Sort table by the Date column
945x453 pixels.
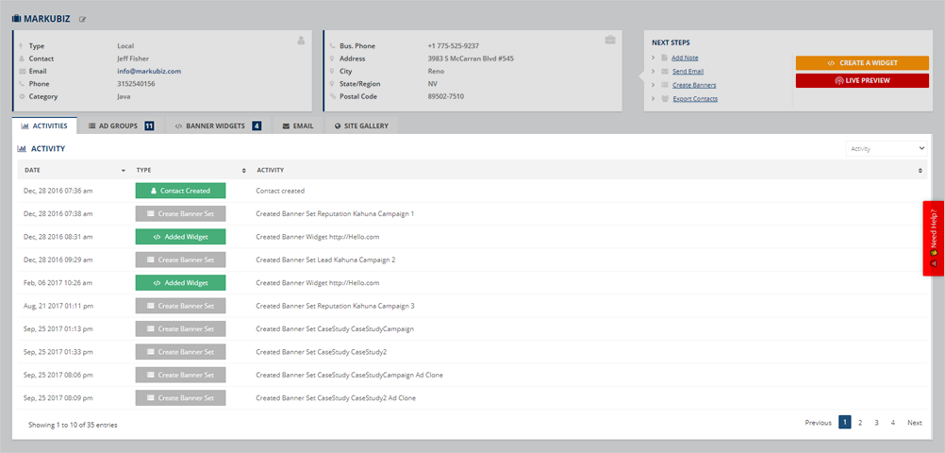click(123, 170)
